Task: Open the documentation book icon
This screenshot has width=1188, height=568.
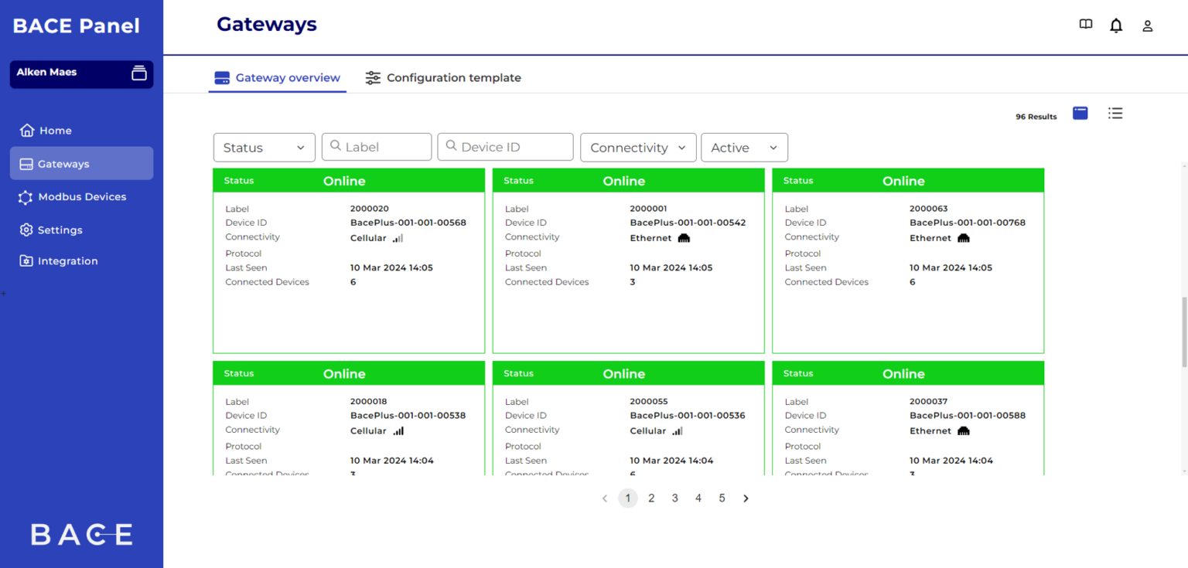Action: click(1085, 24)
